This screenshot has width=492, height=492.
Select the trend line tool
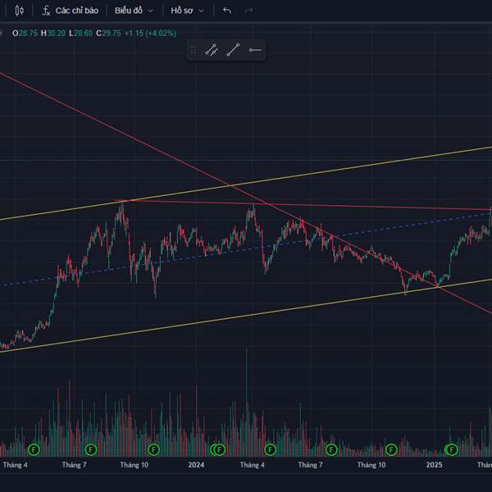233,50
